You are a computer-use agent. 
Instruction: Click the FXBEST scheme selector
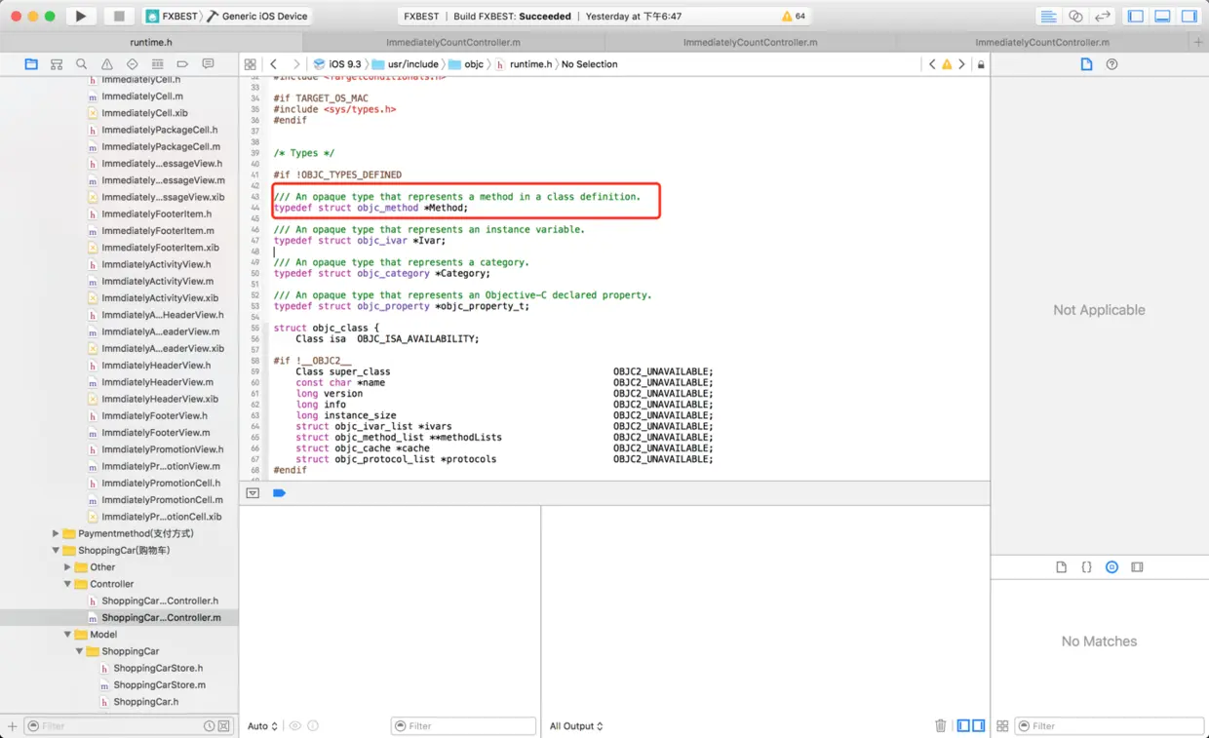[x=172, y=16]
